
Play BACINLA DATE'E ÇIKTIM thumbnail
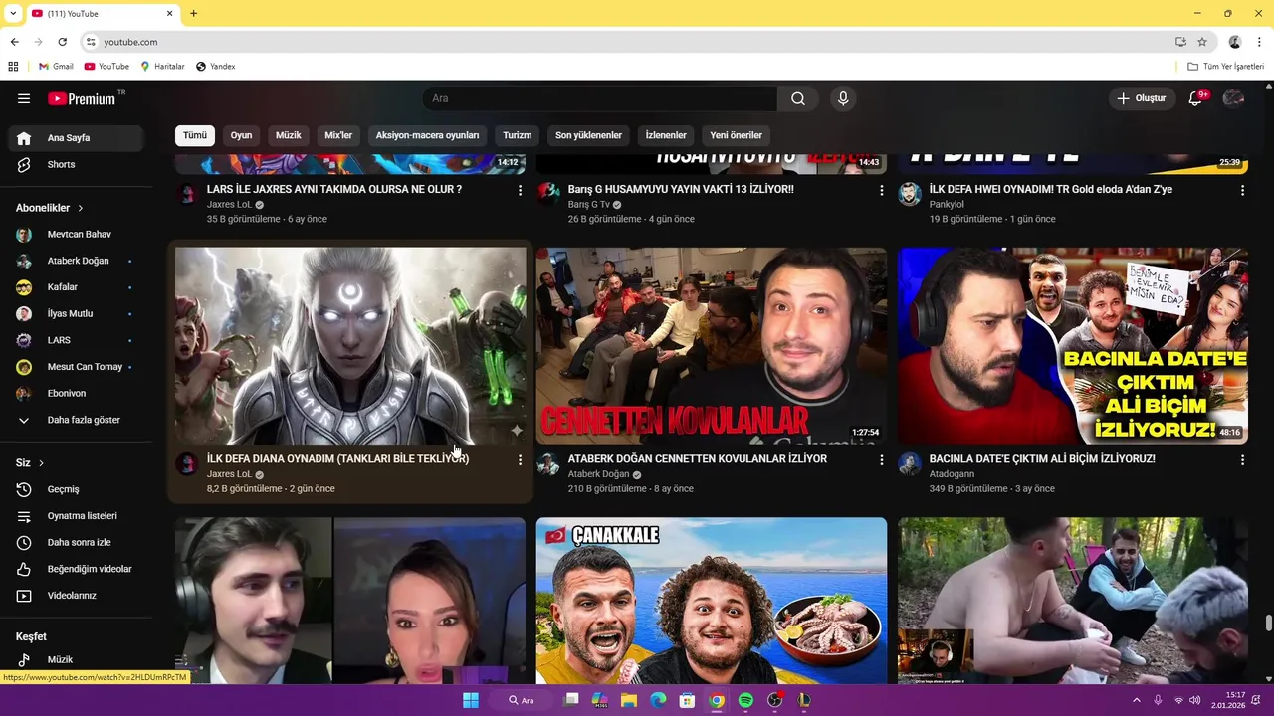point(1072,345)
